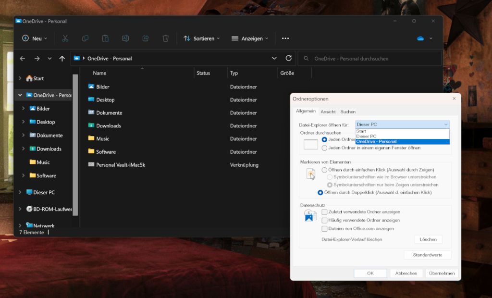Click the Paste clipboard icon
The image size is (492, 298).
[x=105, y=38]
